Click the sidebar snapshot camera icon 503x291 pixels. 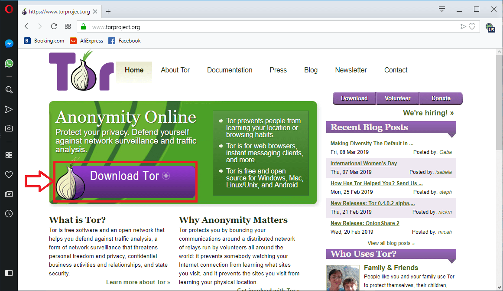coord(9,128)
